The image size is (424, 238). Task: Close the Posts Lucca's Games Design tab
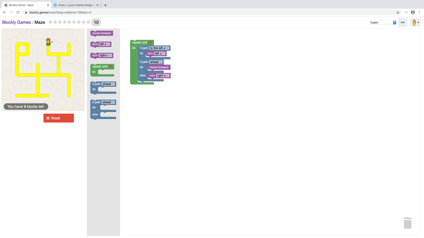coord(97,5)
